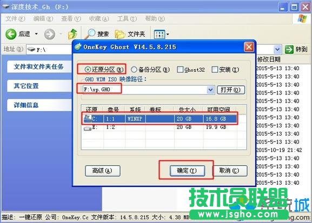Enable the 安装 (Install) checkbox

pos(215,70)
